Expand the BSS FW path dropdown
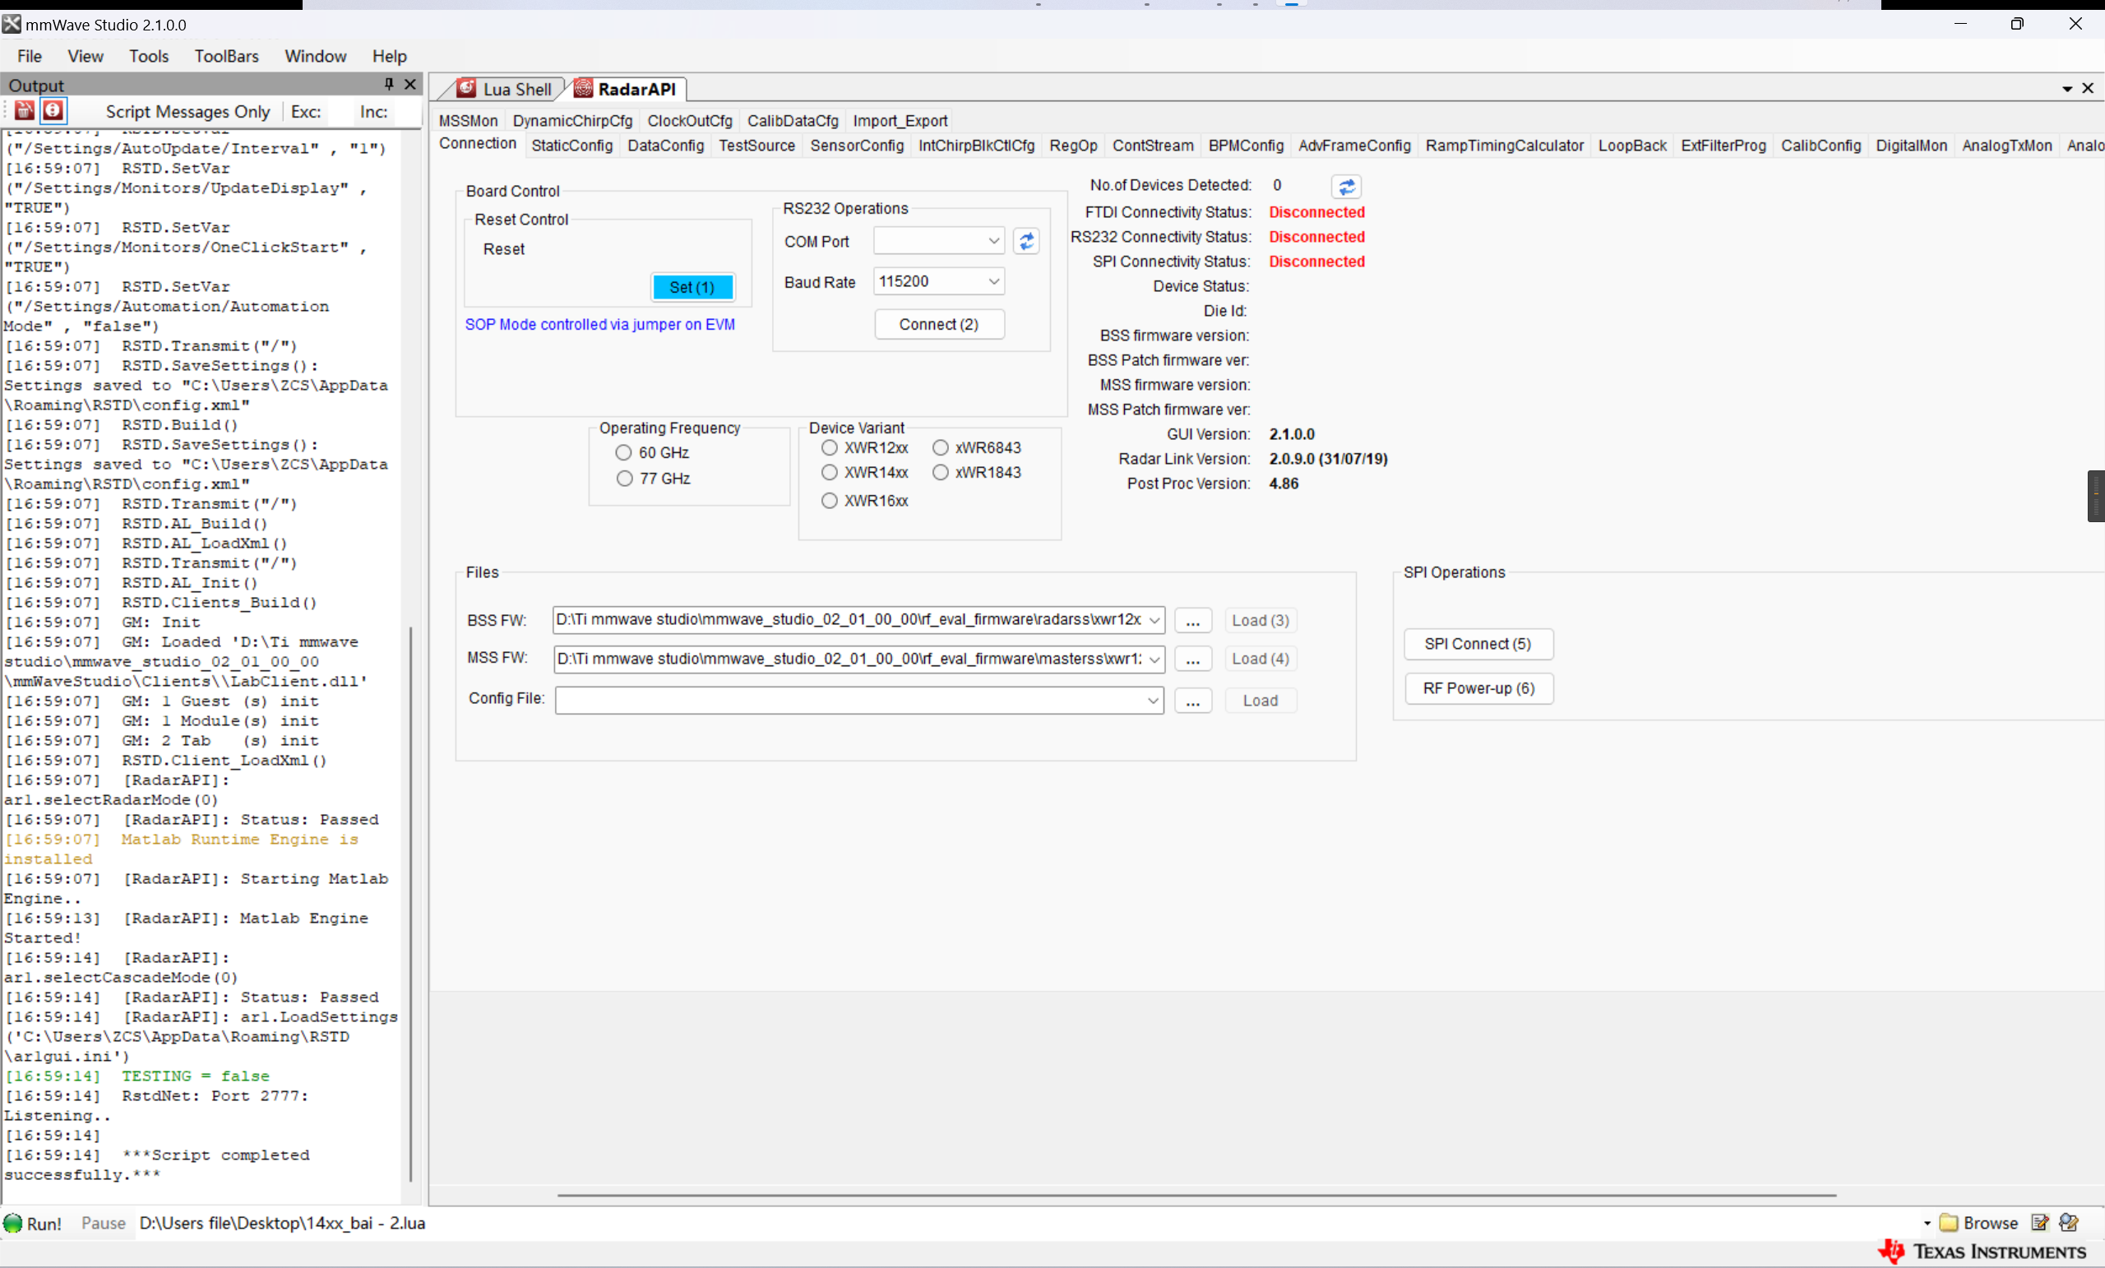Image resolution: width=2105 pixels, height=1268 pixels. tap(1154, 620)
